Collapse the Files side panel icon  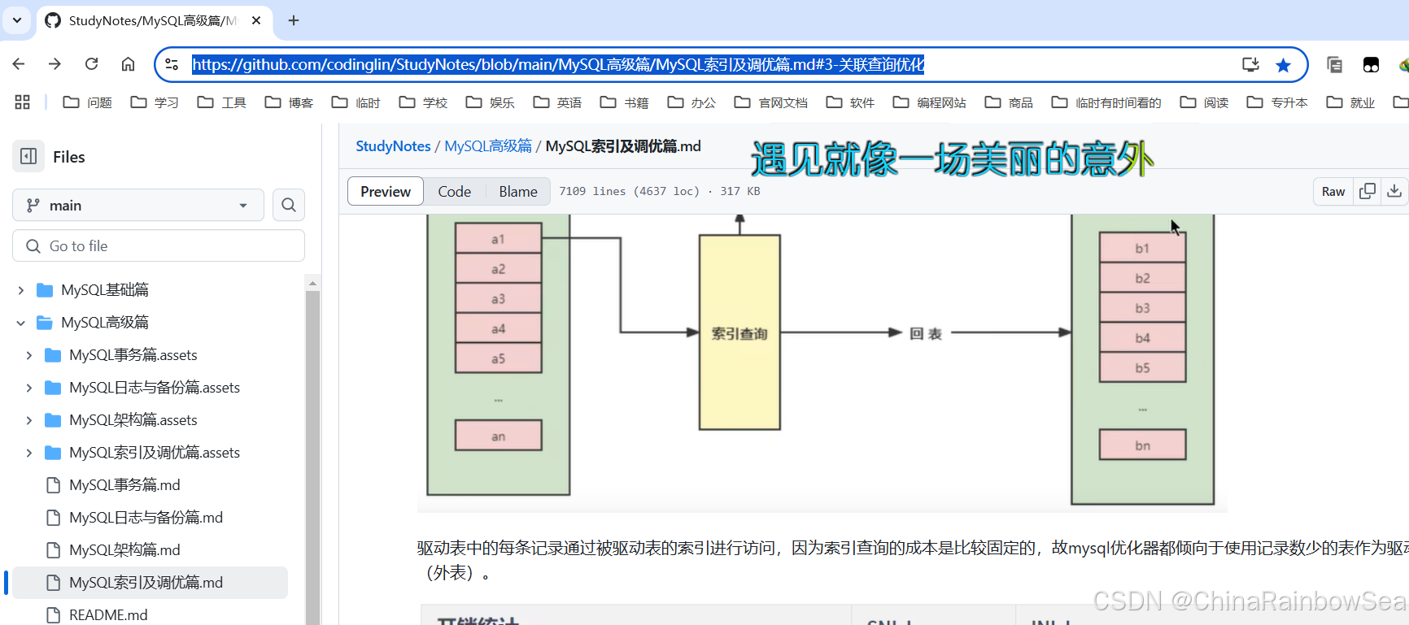pos(28,156)
